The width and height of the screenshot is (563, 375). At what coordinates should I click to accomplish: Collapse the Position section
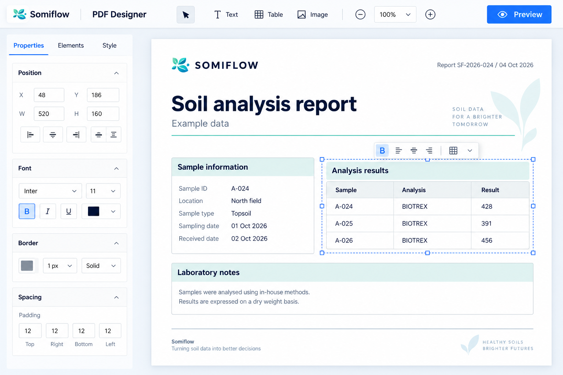116,73
